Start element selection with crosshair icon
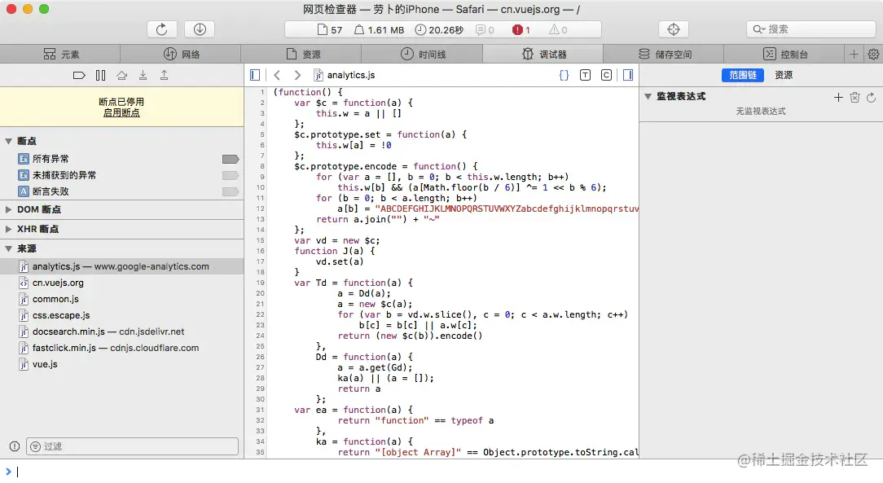The image size is (883, 483). point(674,29)
